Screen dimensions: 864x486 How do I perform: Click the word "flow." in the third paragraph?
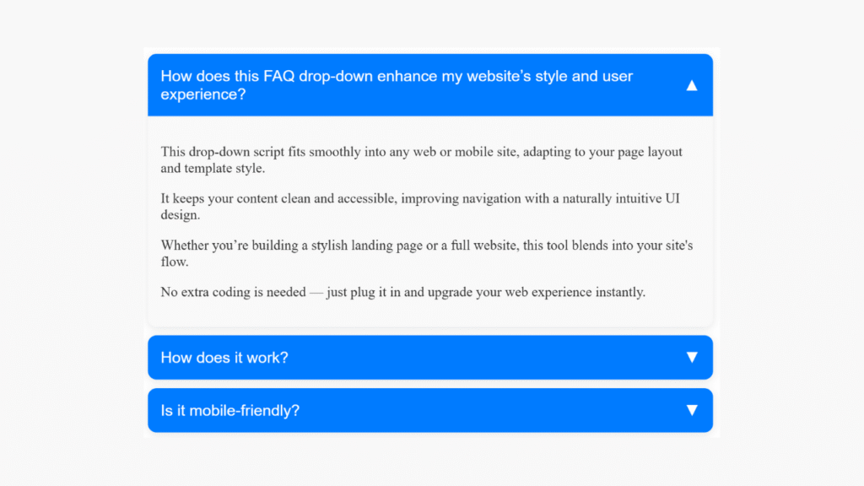175,262
